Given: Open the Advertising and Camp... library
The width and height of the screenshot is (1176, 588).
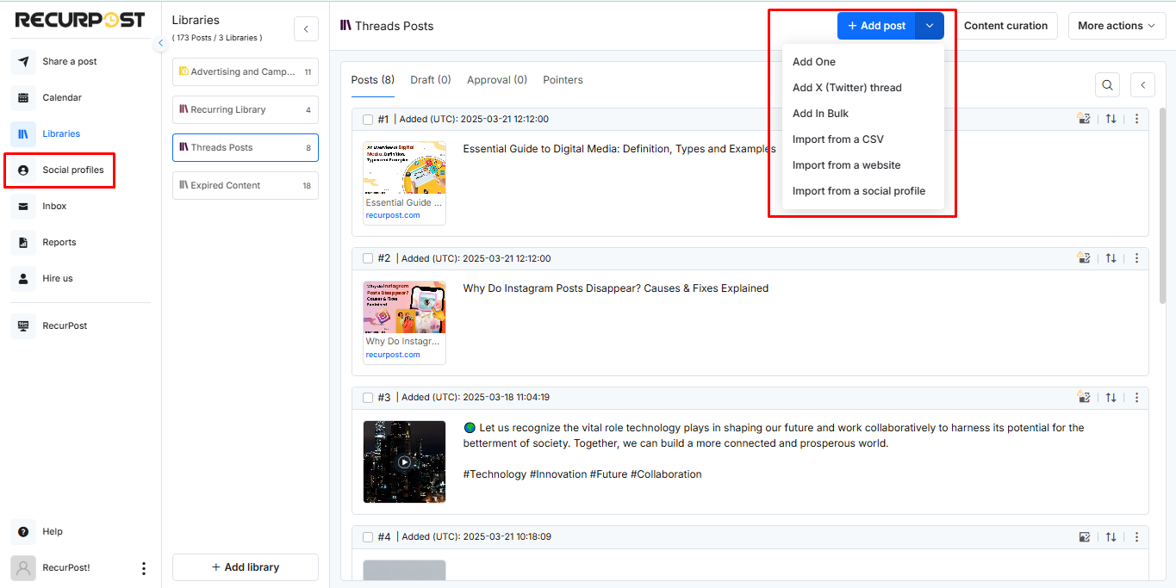Looking at the screenshot, I should coord(246,72).
